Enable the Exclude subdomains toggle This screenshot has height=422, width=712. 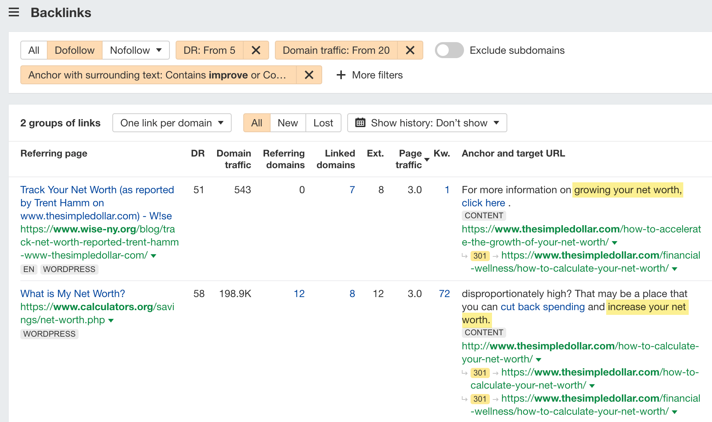449,50
